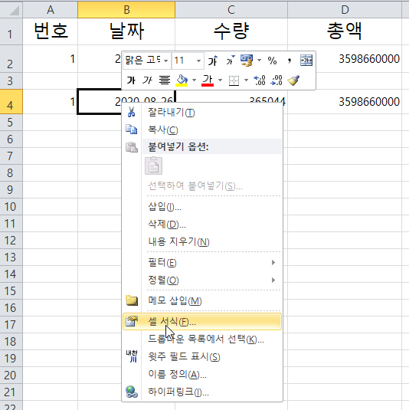Open the 필터(E) submenu
409x410 pixels.
(202, 263)
